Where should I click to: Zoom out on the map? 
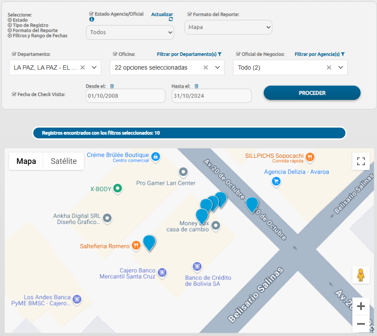(361, 323)
